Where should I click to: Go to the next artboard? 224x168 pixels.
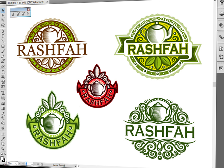(x=35, y=164)
